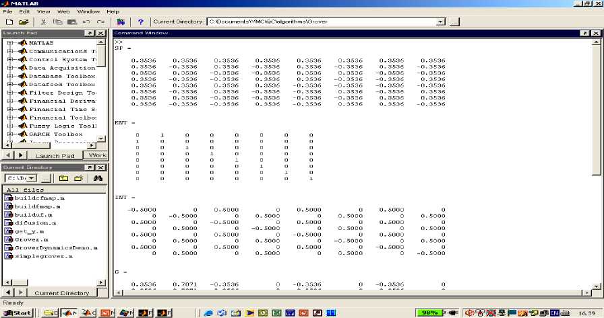
Task: Click the Open File toolbar icon
Action: [24, 22]
